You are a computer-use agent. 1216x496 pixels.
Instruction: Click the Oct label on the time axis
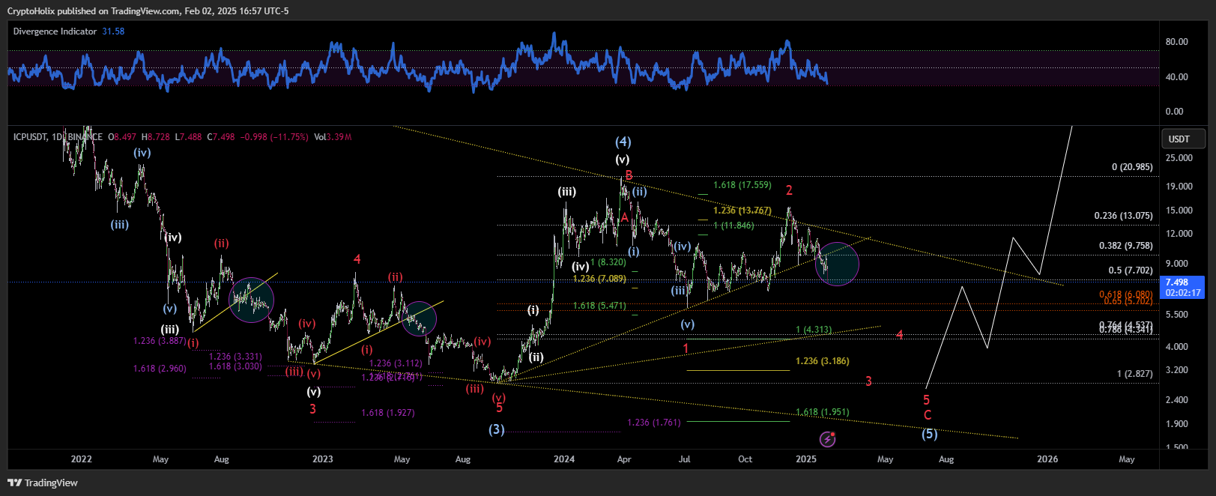point(745,459)
